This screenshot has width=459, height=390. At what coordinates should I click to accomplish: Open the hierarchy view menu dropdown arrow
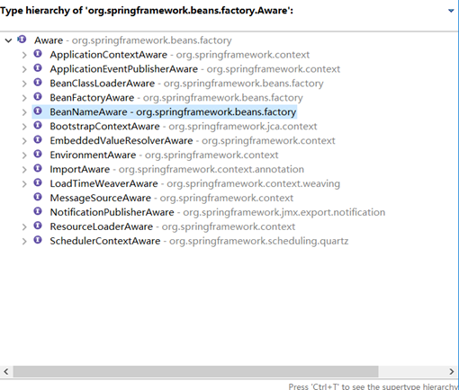tap(451, 11)
